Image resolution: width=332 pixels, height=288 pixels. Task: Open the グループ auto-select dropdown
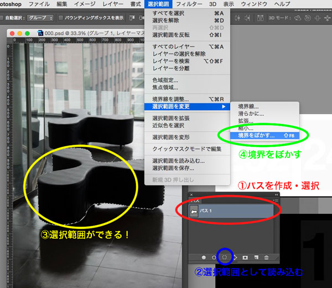40,18
